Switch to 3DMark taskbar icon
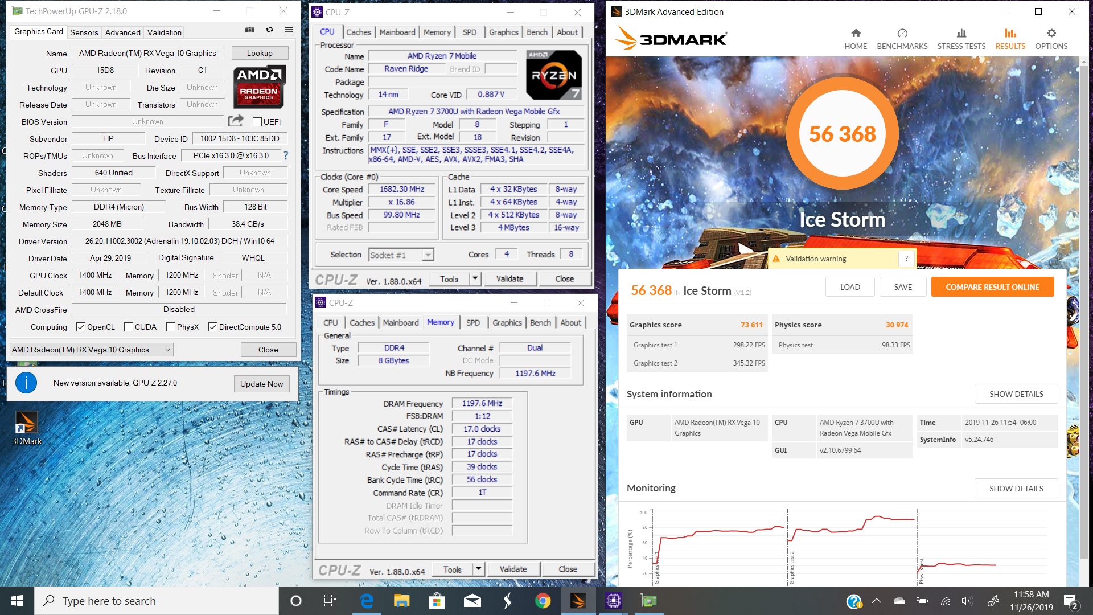Screen dimensions: 1093x615 pos(578,601)
